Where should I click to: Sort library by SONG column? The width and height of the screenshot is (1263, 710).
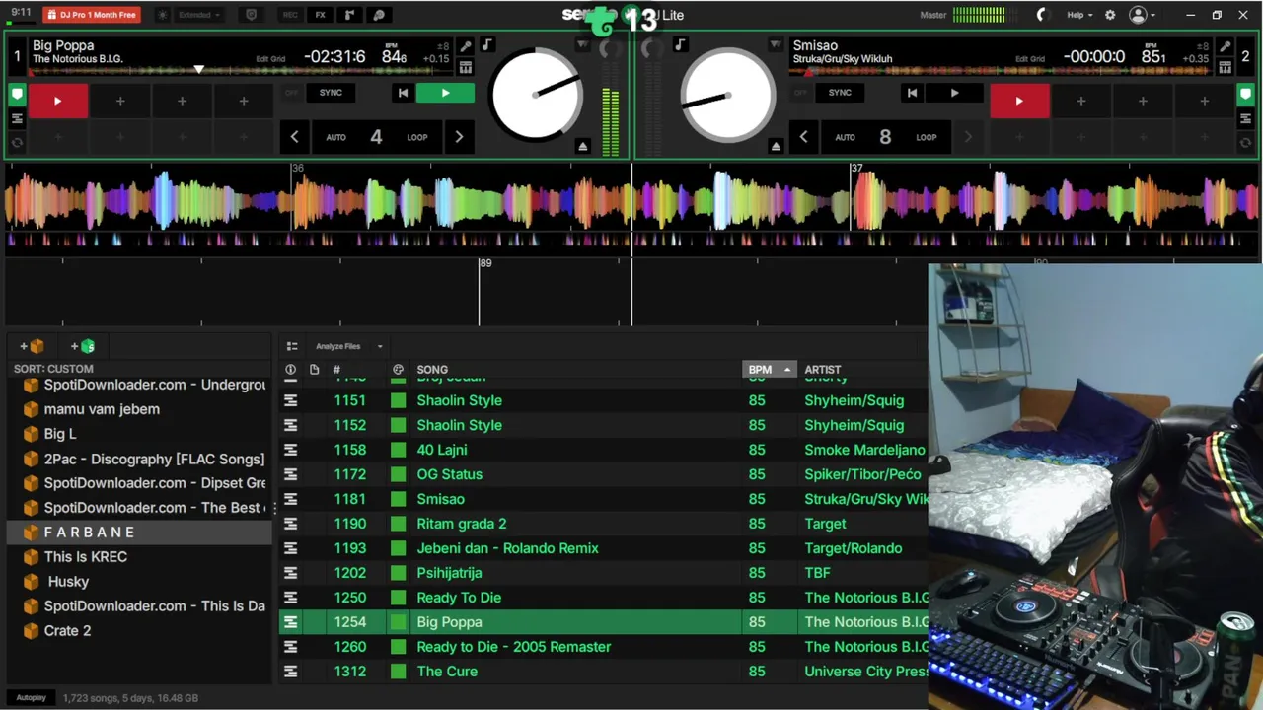point(432,370)
